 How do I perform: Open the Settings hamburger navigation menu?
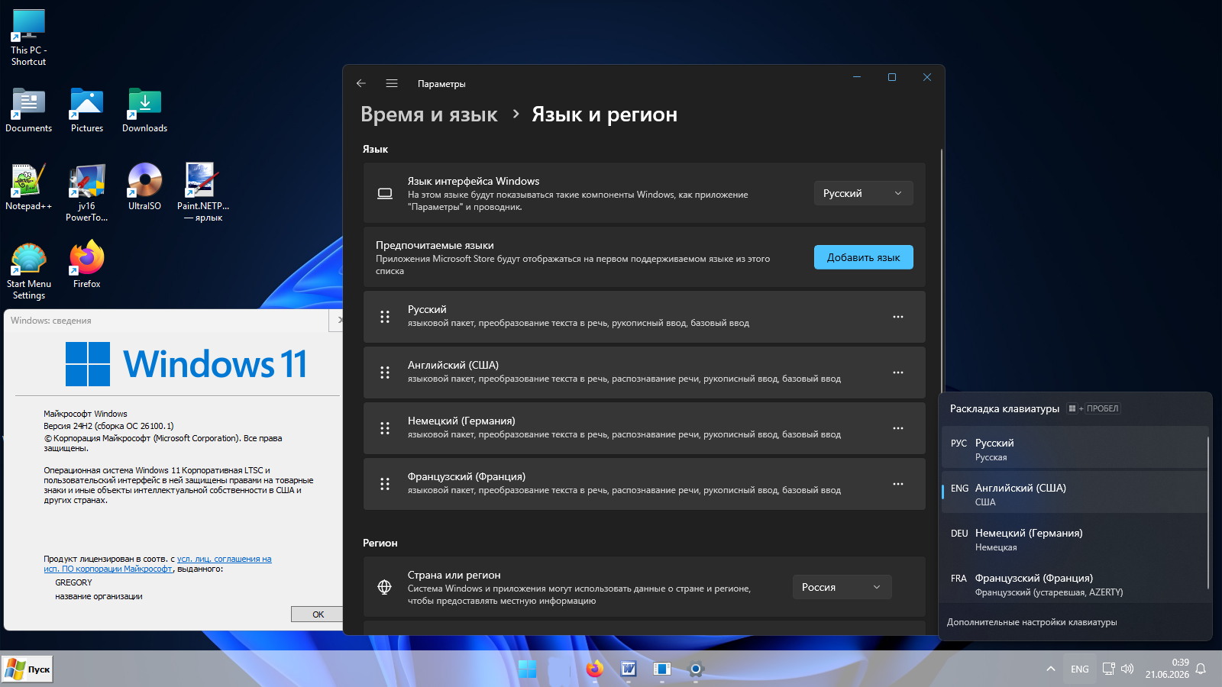(x=392, y=83)
